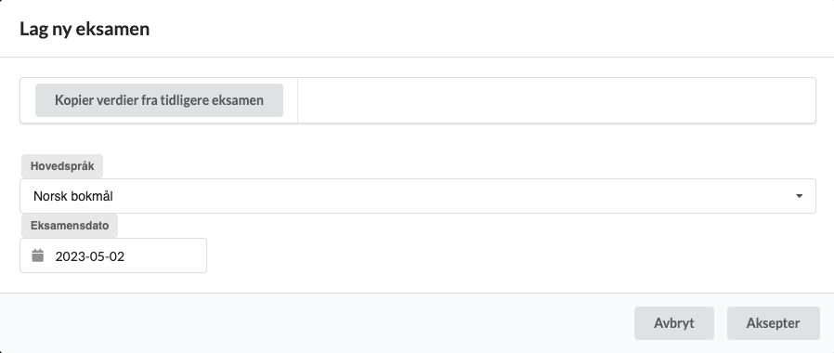Click the empty box right of the copy button

pos(556,100)
